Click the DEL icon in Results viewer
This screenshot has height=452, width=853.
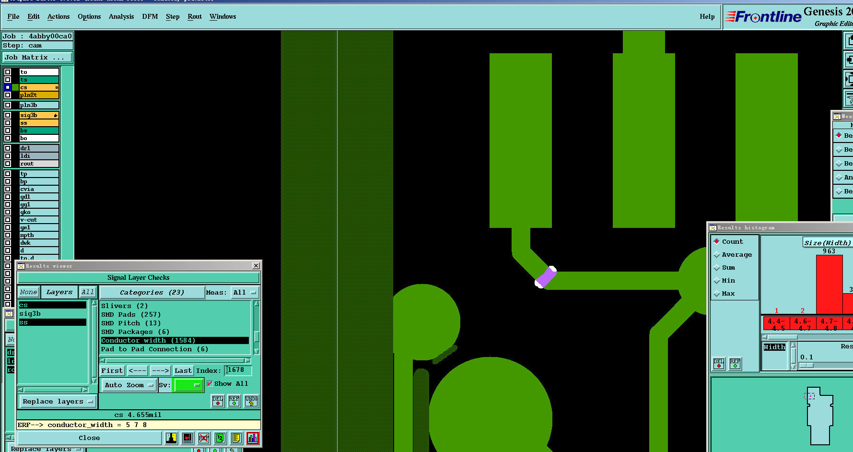click(218, 401)
